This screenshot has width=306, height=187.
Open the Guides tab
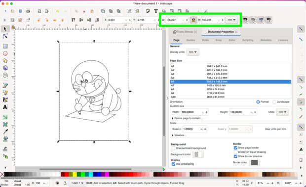tap(191, 40)
